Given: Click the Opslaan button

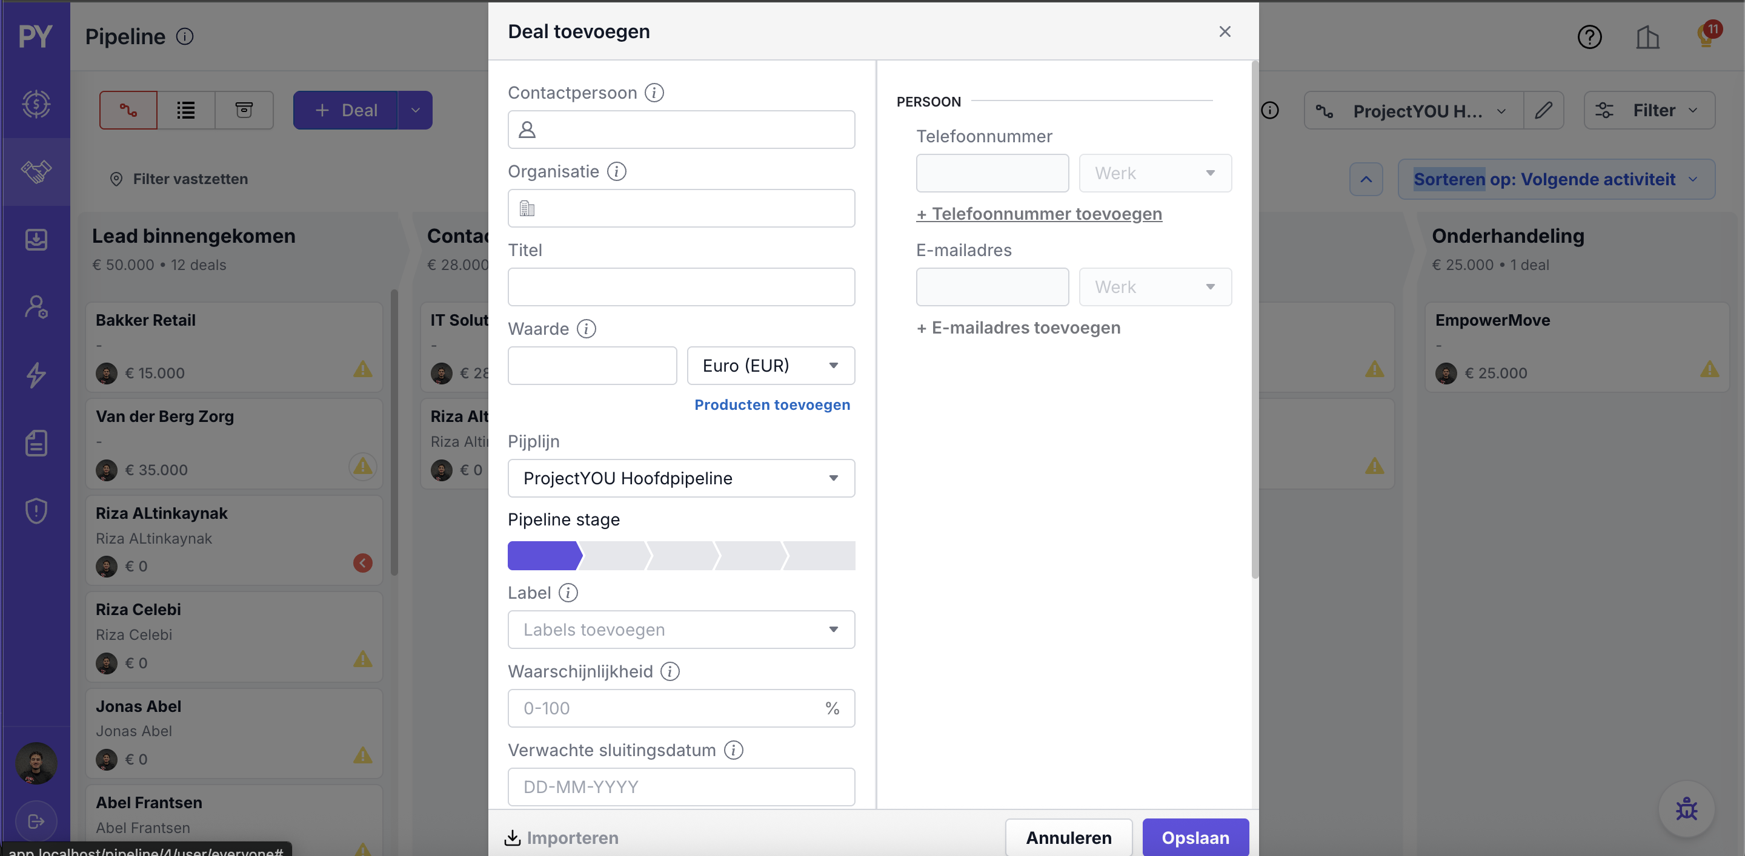Looking at the screenshot, I should 1195,838.
